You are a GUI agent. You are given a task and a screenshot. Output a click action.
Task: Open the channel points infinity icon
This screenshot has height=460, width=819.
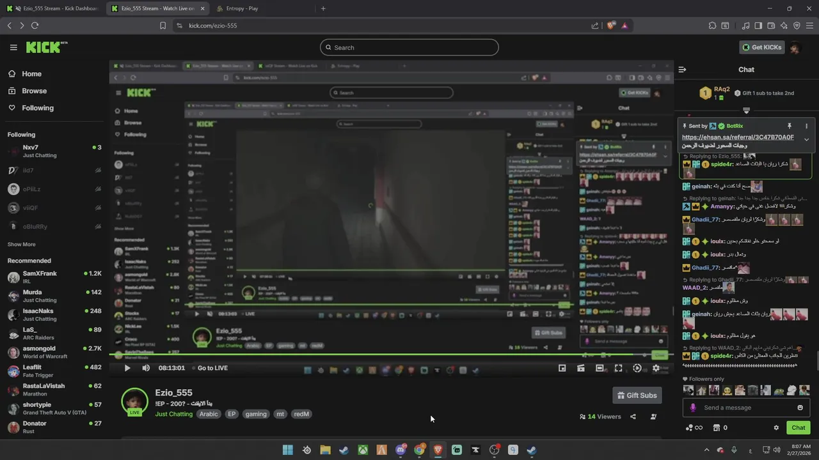pos(694,428)
